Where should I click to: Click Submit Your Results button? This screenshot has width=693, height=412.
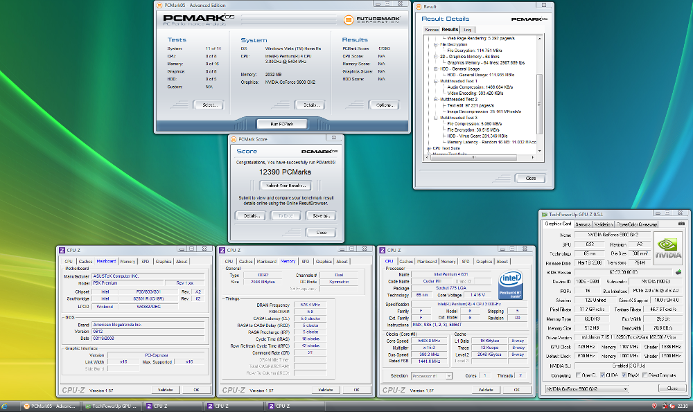pos(286,186)
